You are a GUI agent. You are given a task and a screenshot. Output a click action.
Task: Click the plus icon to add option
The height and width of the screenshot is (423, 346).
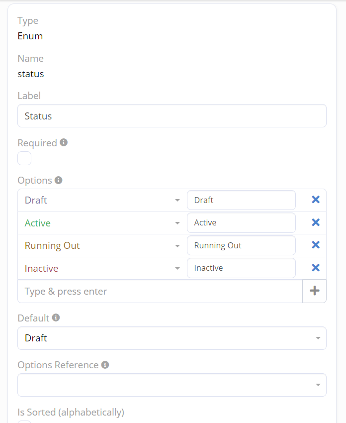coord(314,291)
